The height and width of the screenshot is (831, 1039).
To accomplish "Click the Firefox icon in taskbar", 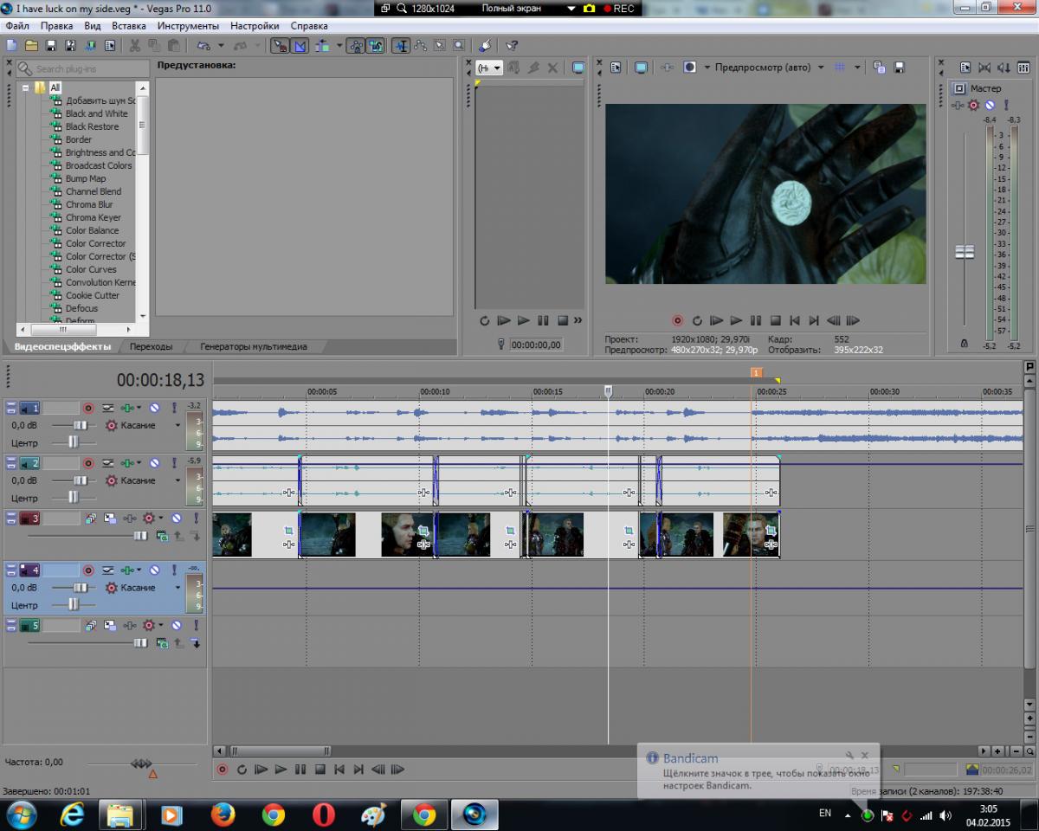I will (x=223, y=815).
